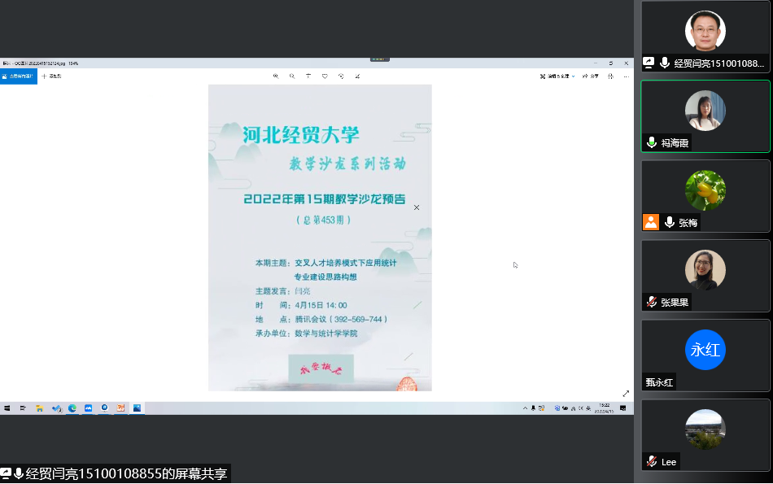Click the heart favorite icon in Photos toolbar
773x484 pixels.
(x=325, y=76)
